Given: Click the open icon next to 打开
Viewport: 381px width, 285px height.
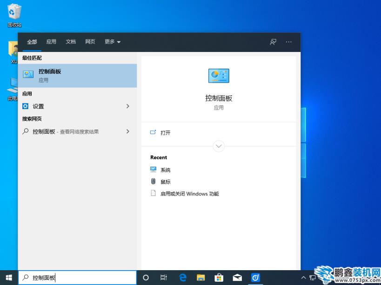Looking at the screenshot, I should tap(153, 132).
